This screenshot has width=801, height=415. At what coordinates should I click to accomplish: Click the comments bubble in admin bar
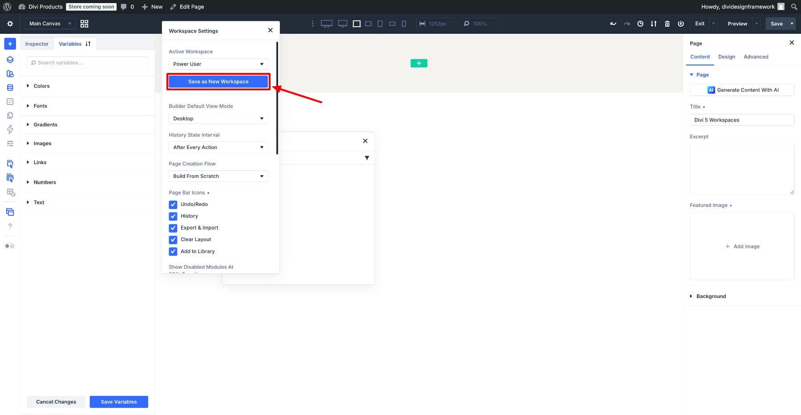click(124, 7)
